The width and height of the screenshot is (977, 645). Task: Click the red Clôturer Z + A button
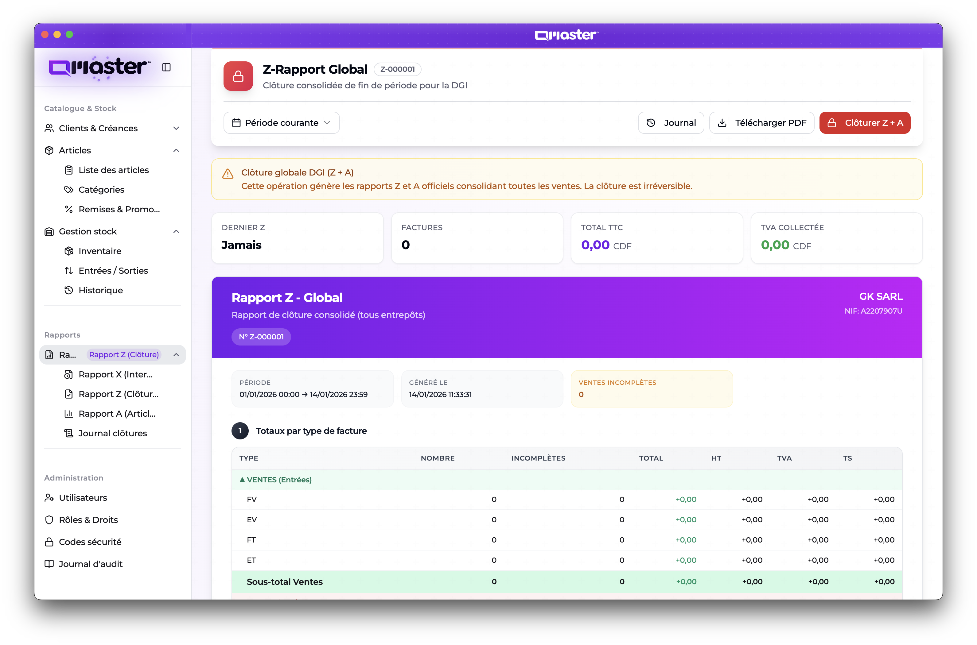[865, 122]
